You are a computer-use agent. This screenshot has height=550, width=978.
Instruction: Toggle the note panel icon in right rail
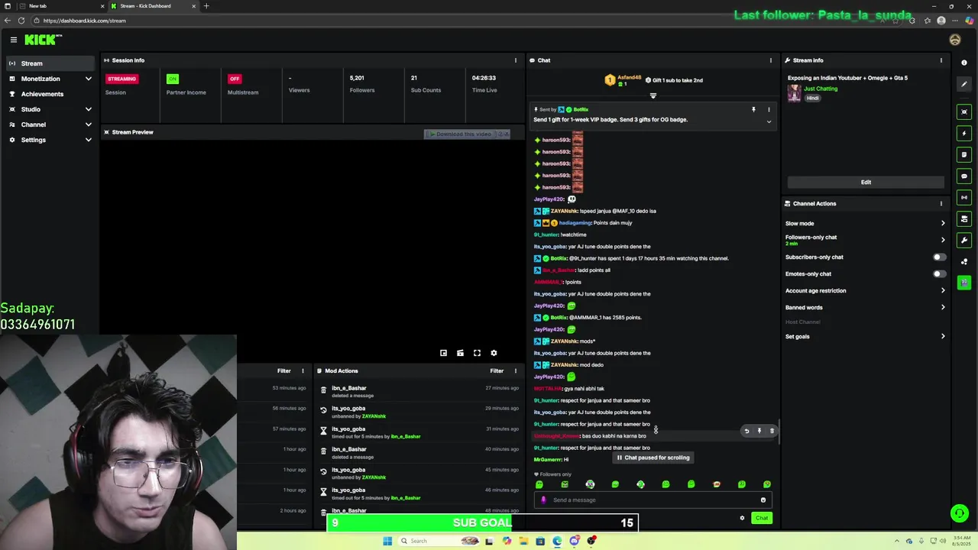[x=964, y=154]
